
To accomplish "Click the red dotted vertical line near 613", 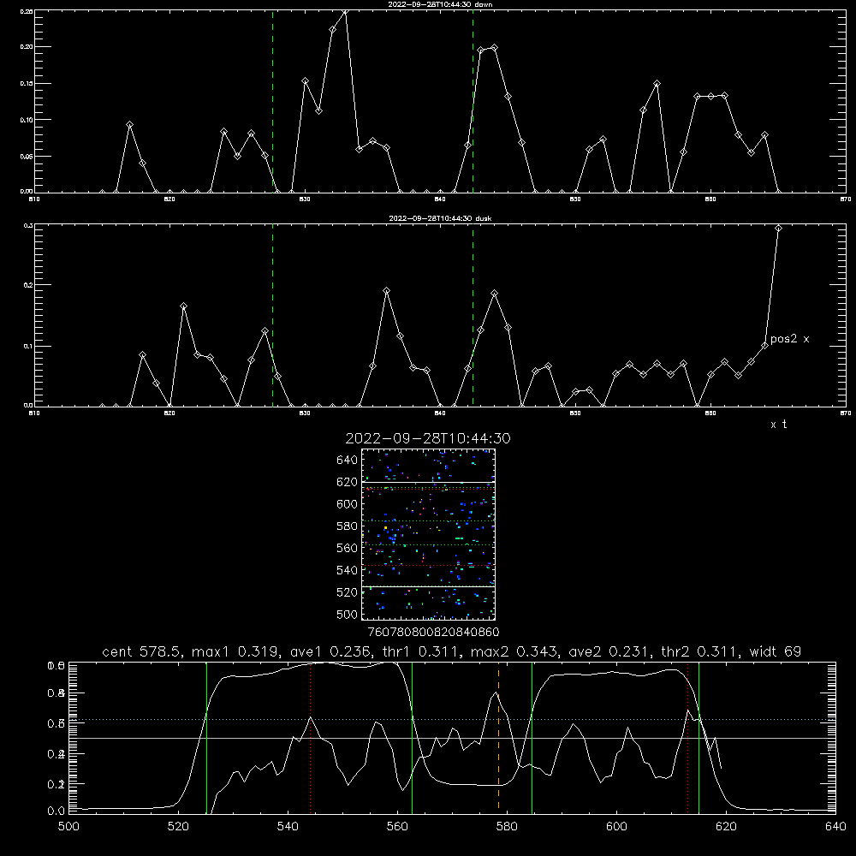I will click(688, 737).
